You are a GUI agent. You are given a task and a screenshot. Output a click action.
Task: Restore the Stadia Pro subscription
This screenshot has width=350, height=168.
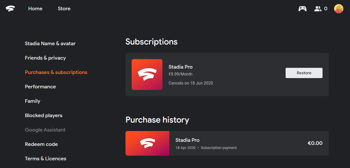click(x=304, y=73)
